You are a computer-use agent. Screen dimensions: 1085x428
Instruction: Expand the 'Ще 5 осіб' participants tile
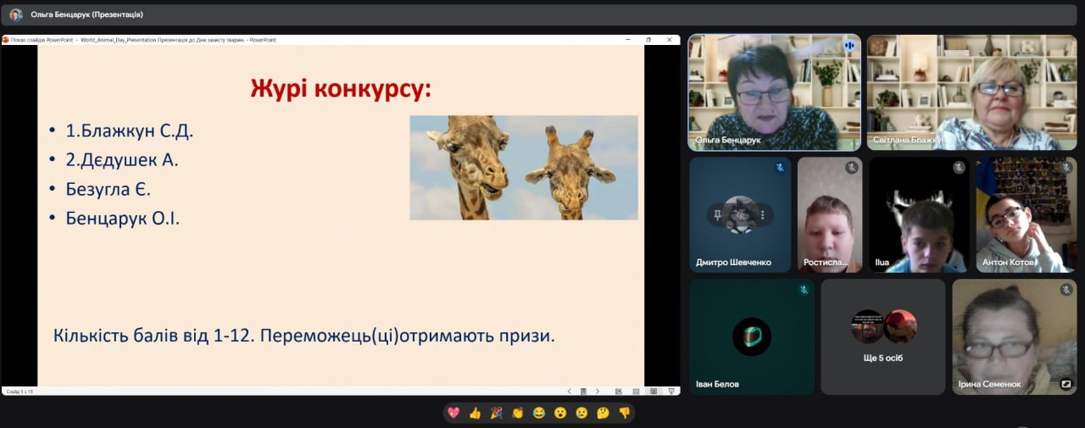tap(882, 336)
